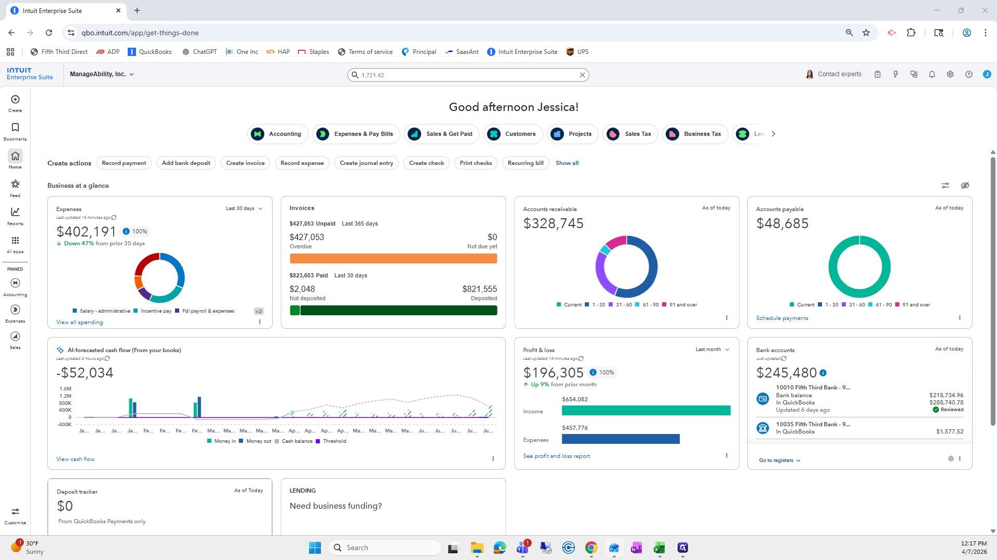Select the Projects category chip

coord(573,134)
